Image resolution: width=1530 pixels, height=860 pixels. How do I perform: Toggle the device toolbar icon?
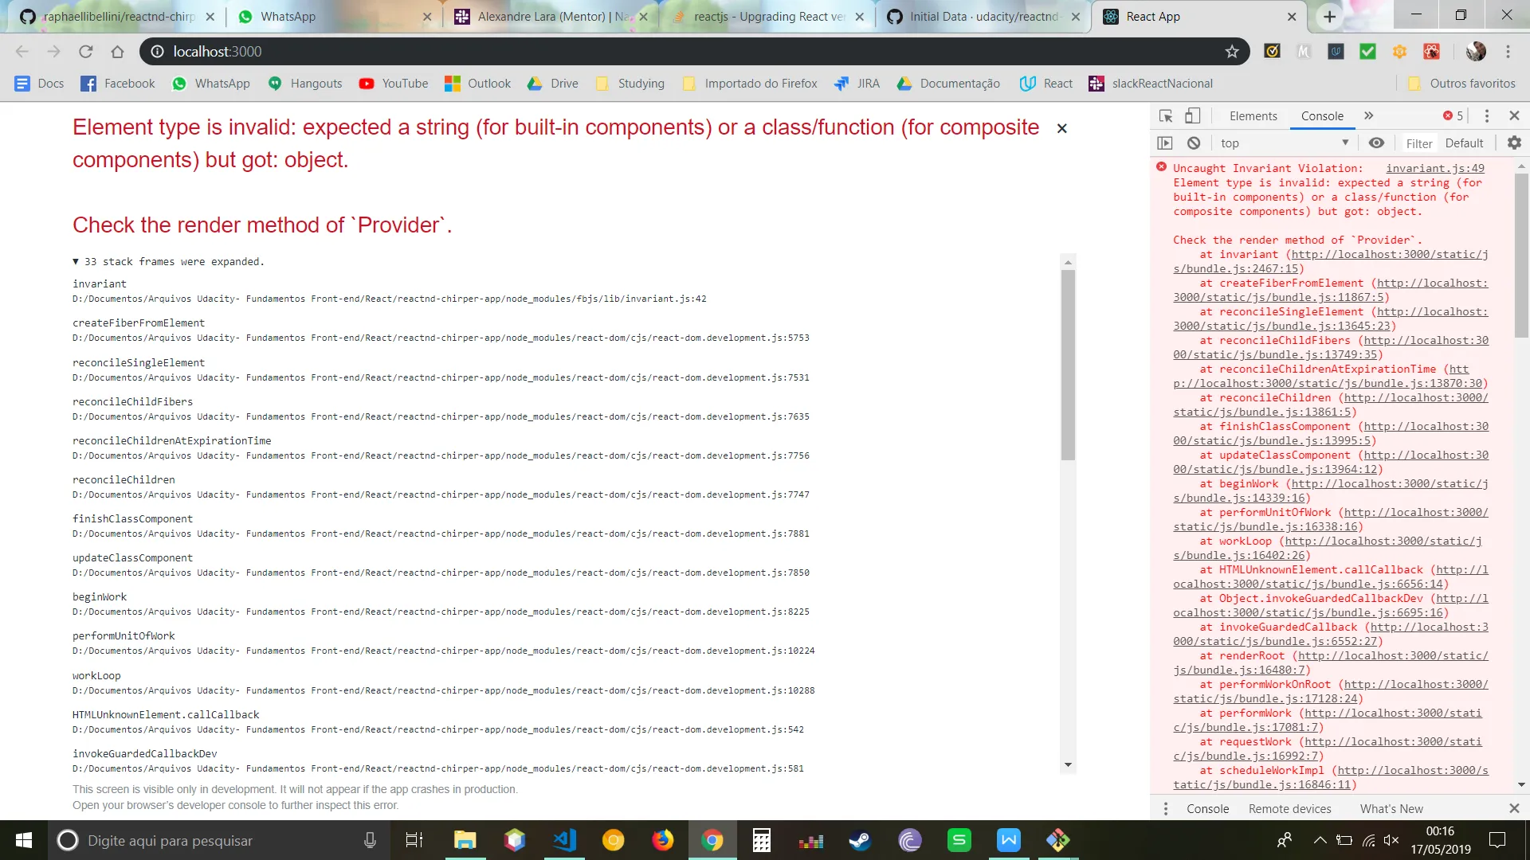[1192, 116]
